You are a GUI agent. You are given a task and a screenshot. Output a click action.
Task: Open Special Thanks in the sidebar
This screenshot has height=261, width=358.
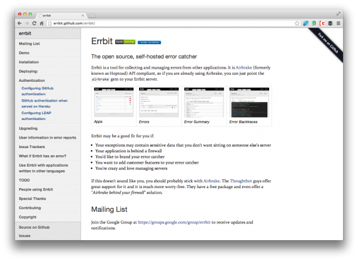(x=32, y=199)
